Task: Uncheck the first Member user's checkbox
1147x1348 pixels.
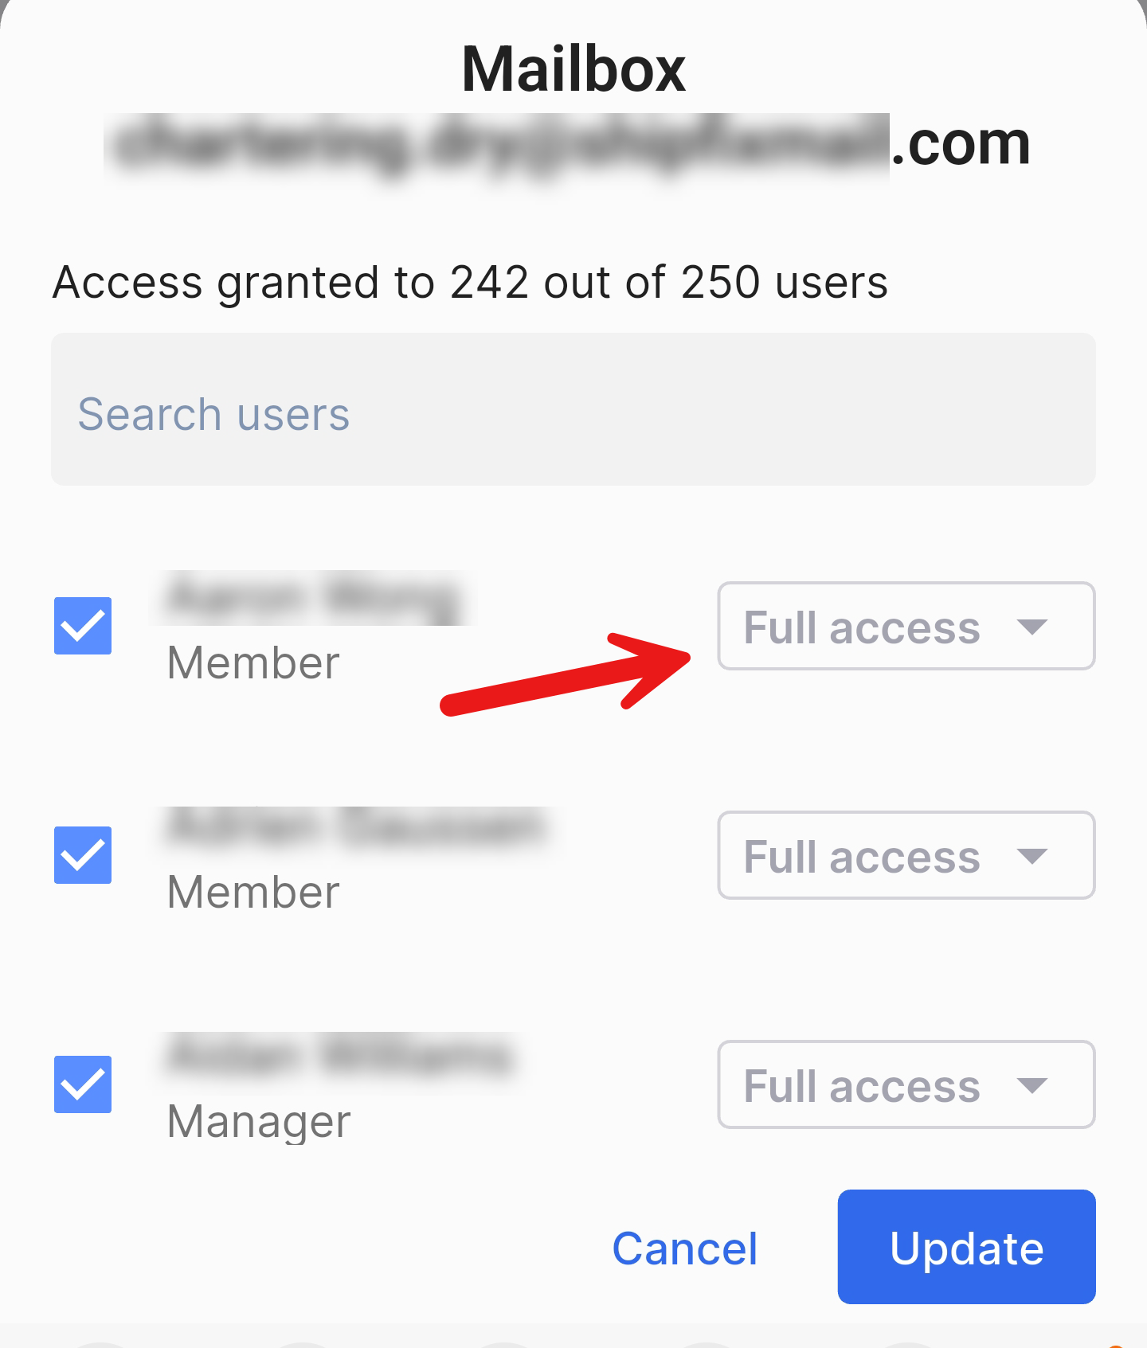Action: [x=83, y=626]
